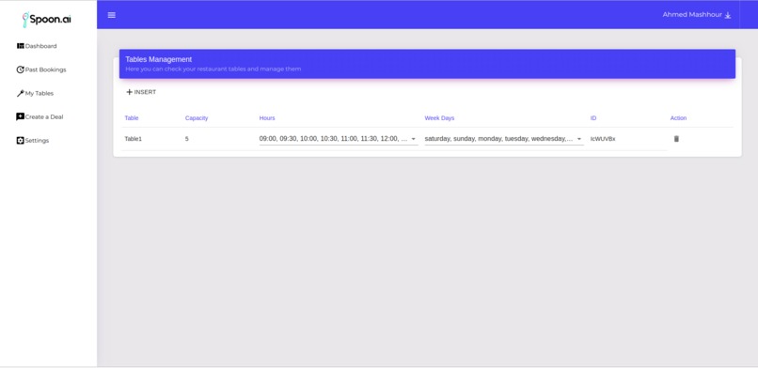Open the Ahmed Mashhour user menu
Image resolution: width=758 pixels, height=368 pixels.
tap(697, 15)
